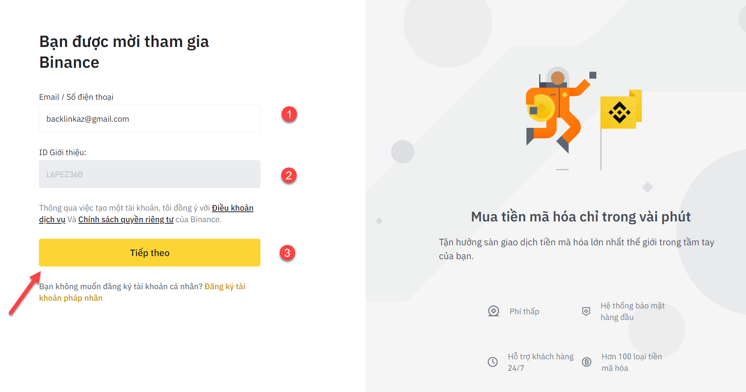Click the low fee (Phí thấp) icon

pyautogui.click(x=493, y=311)
